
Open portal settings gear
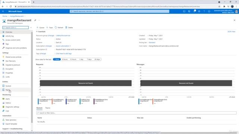pos(199,11)
